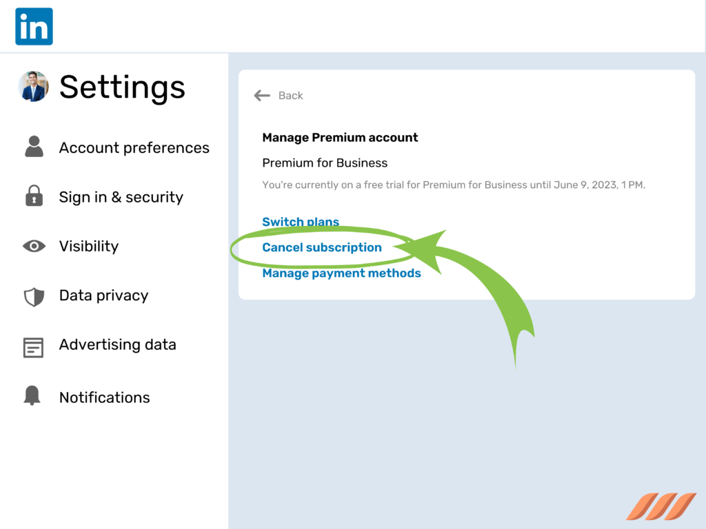This screenshot has width=706, height=529.
Task: Click the Settings heading
Action: pos(122,87)
